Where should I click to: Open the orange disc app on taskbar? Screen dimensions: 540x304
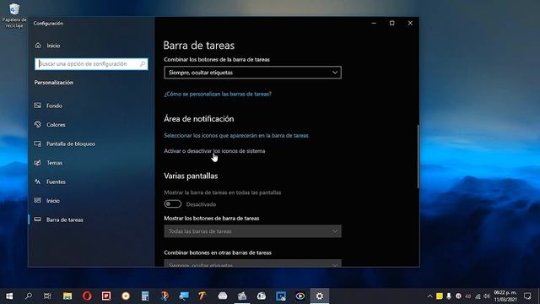pos(126,296)
